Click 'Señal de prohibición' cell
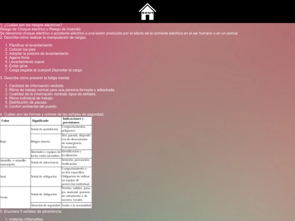Viewport: 295px width, 221px height. (x=46, y=129)
